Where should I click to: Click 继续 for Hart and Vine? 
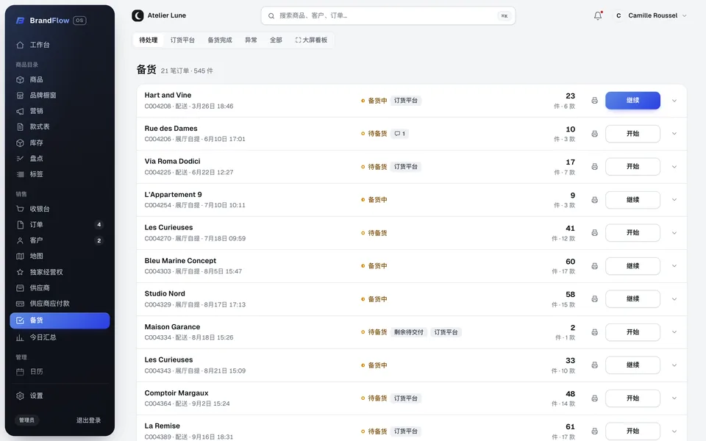pos(632,101)
